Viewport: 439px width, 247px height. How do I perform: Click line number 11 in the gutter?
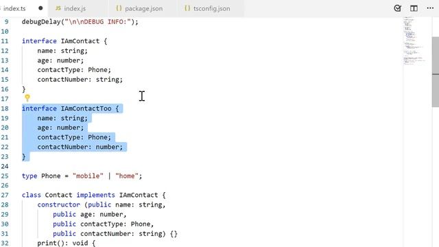coord(5,41)
